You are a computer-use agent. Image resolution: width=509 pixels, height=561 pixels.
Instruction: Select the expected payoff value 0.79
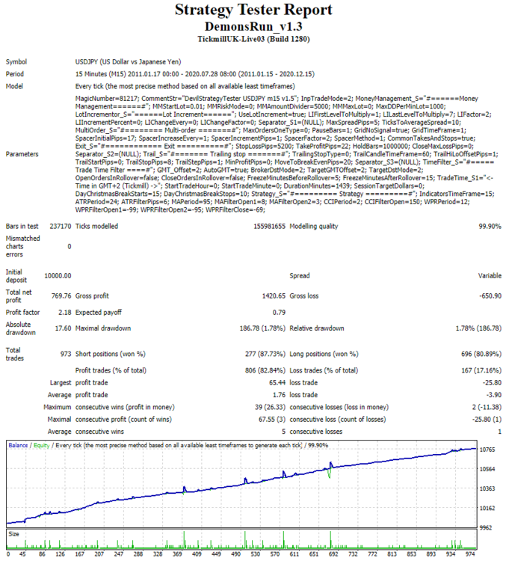coord(279,313)
